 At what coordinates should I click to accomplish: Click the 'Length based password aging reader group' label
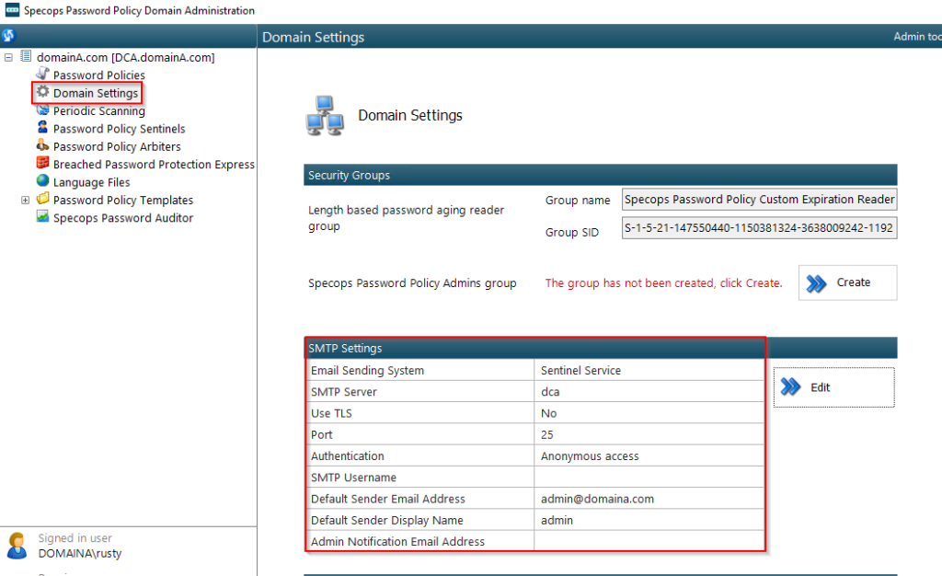(406, 217)
